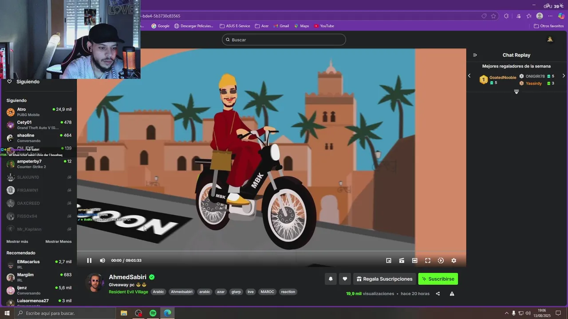The image size is (568, 319).
Task: Open the video player settings gear
Action: [x=454, y=261]
